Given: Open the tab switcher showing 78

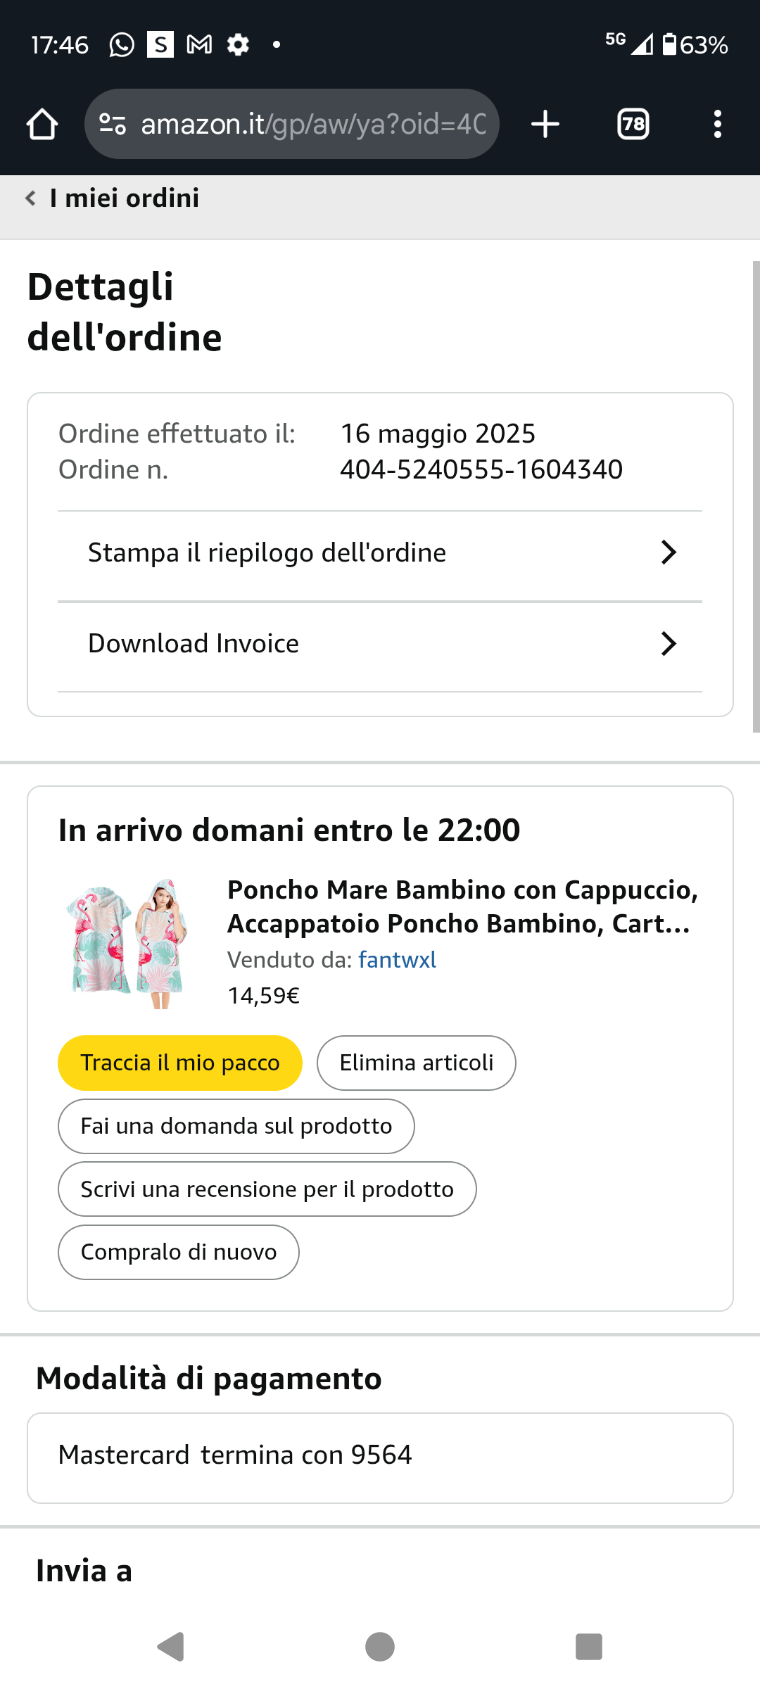Looking at the screenshot, I should click(x=633, y=125).
